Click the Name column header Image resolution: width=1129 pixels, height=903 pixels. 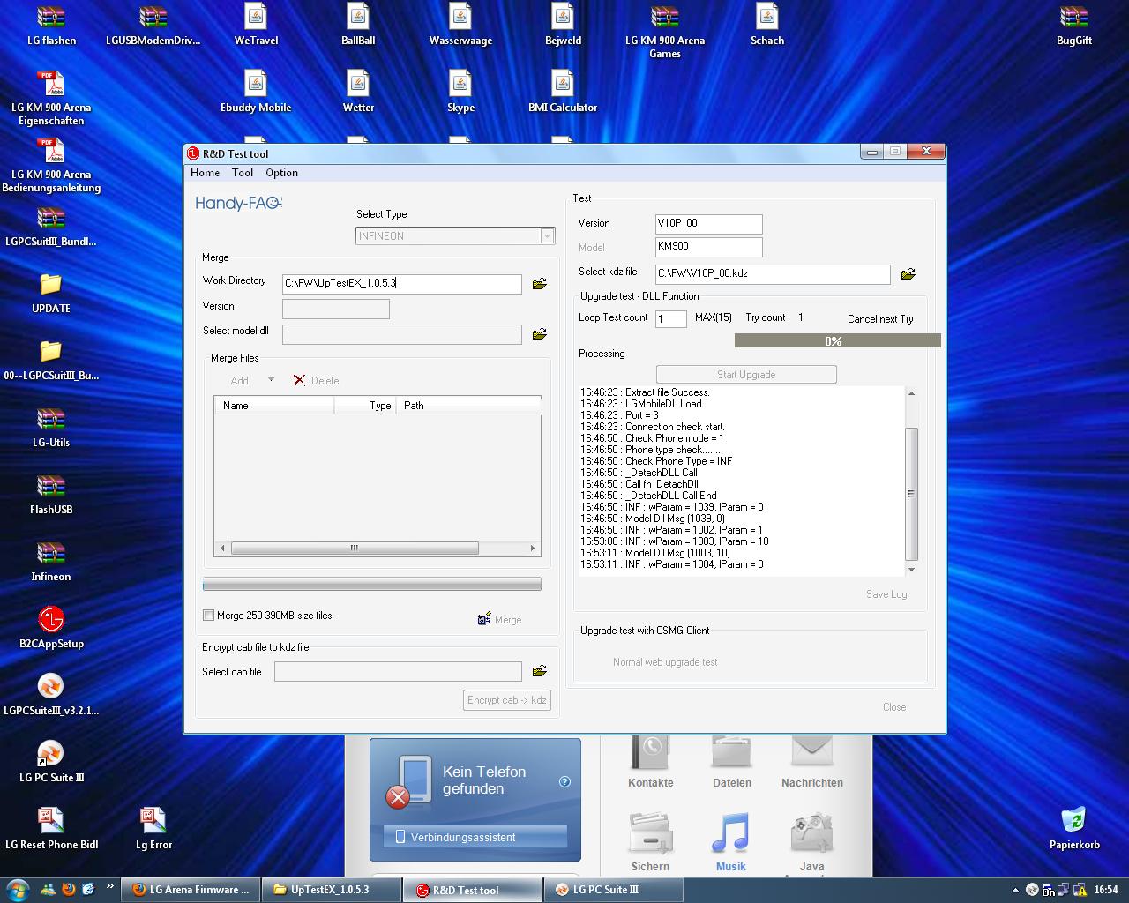click(274, 406)
